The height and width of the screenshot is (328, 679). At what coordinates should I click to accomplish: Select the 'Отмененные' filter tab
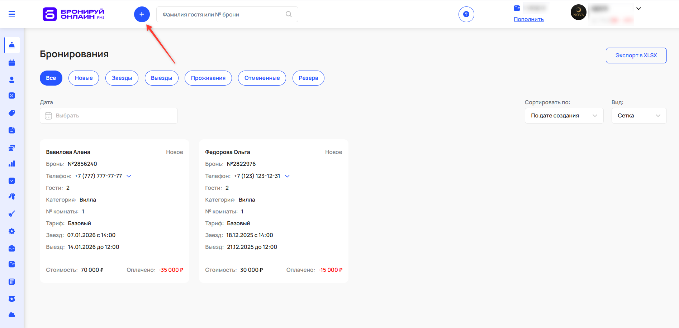262,78
